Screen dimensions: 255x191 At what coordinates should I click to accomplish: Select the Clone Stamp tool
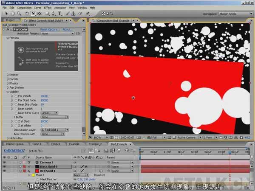(74, 14)
